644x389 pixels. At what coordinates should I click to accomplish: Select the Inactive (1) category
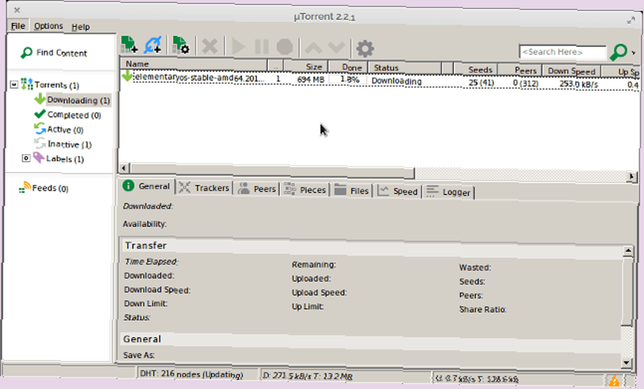(70, 145)
